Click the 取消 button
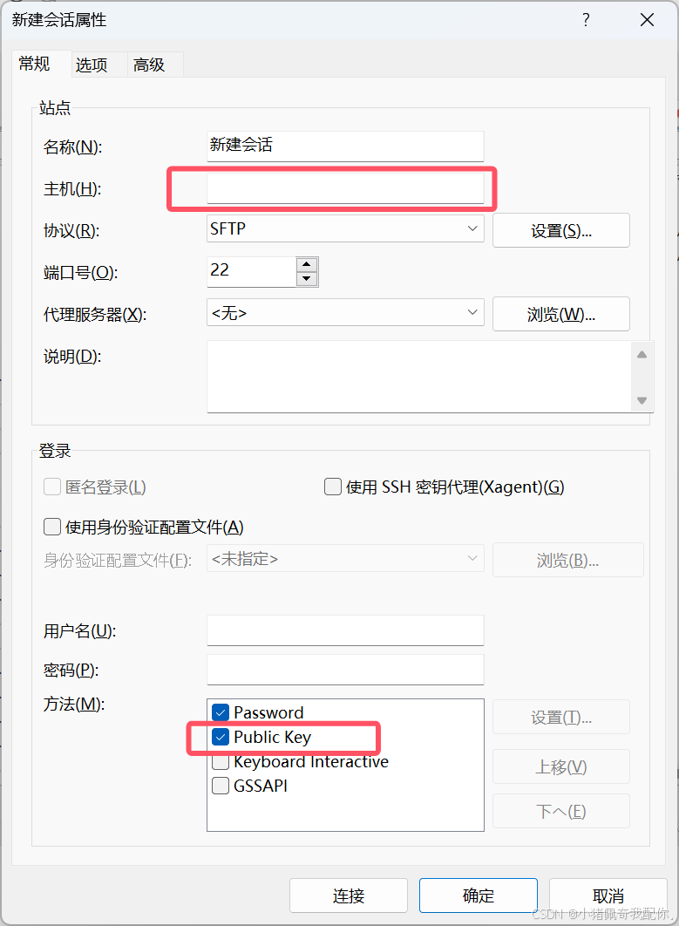 [608, 895]
